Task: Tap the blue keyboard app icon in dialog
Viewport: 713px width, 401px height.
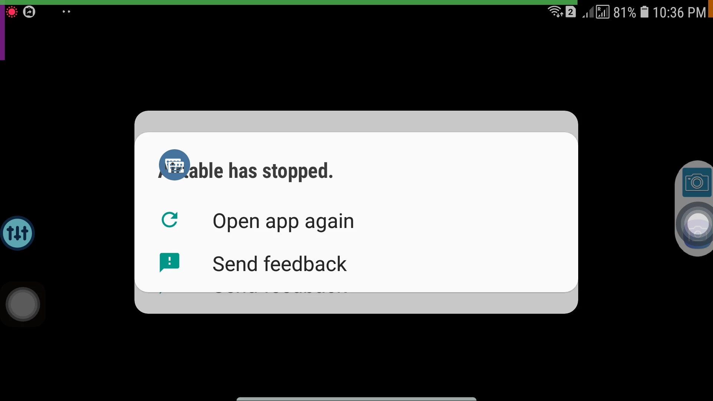Action: click(175, 165)
